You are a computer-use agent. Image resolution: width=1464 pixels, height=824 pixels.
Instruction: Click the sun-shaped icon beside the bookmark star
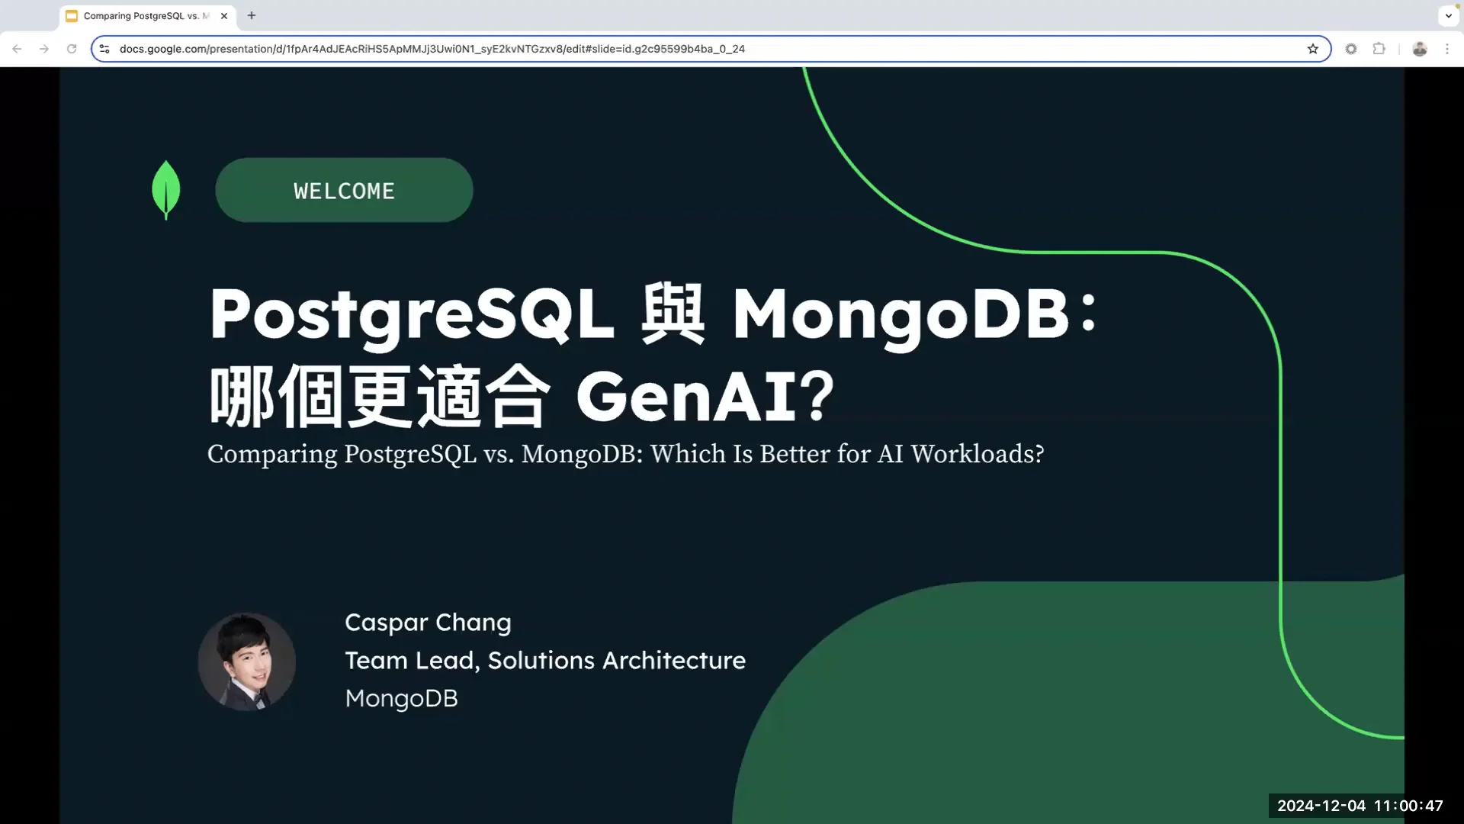tap(1350, 48)
